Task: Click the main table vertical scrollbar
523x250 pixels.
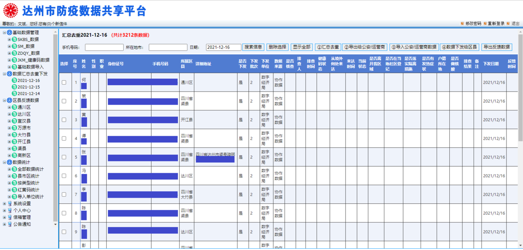Action: pyautogui.click(x=520, y=109)
